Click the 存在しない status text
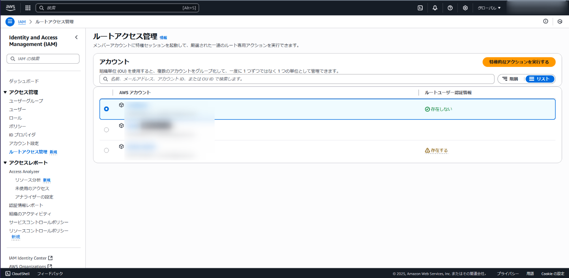The width and height of the screenshot is (569, 278). coord(441,109)
